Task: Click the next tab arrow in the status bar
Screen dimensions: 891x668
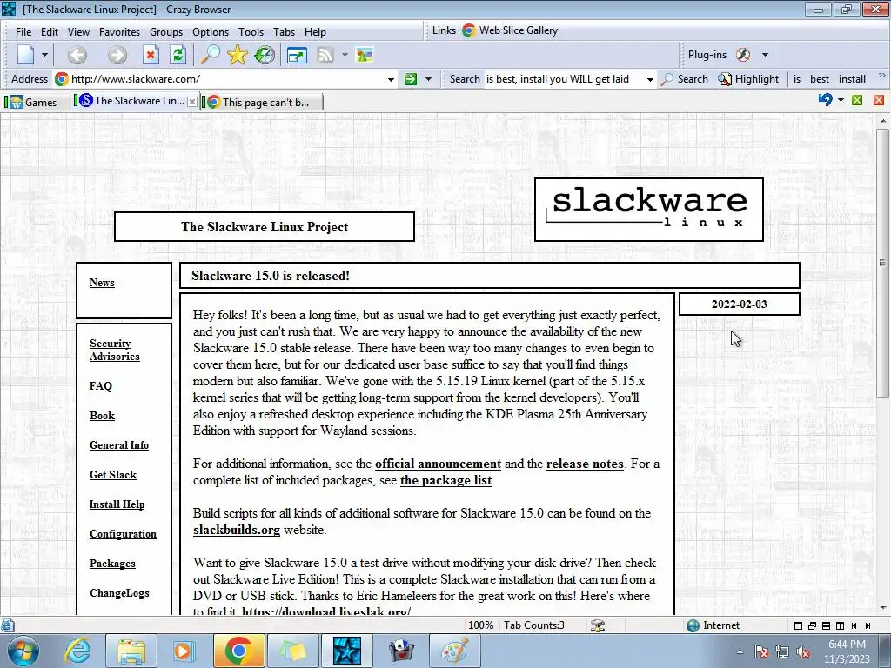Action: (x=868, y=626)
